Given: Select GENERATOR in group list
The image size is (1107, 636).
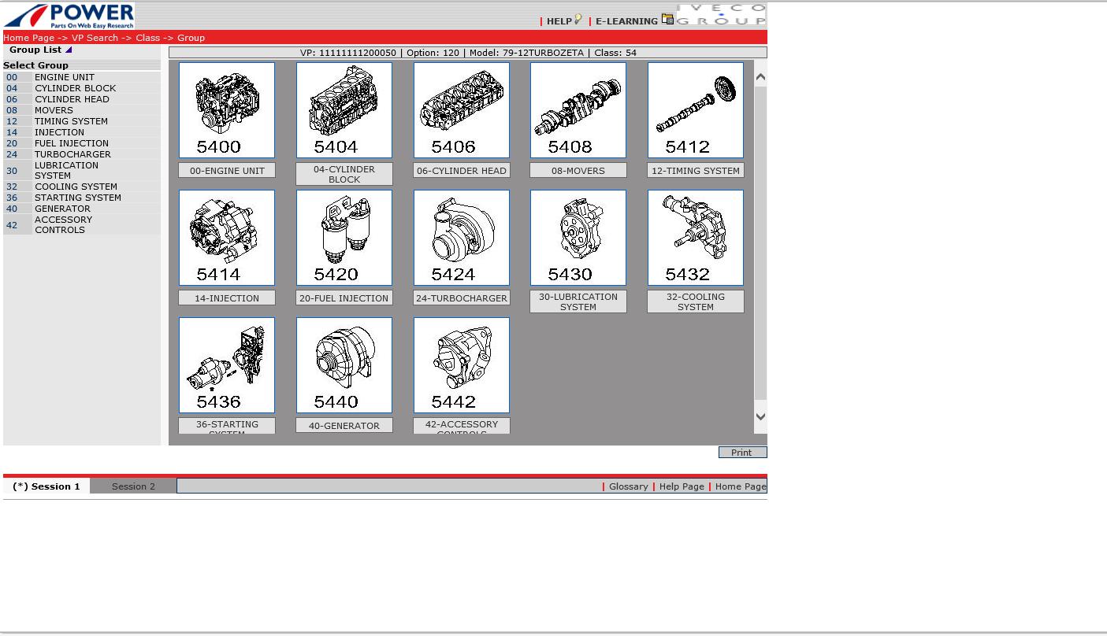Looking at the screenshot, I should pyautogui.click(x=62, y=209).
